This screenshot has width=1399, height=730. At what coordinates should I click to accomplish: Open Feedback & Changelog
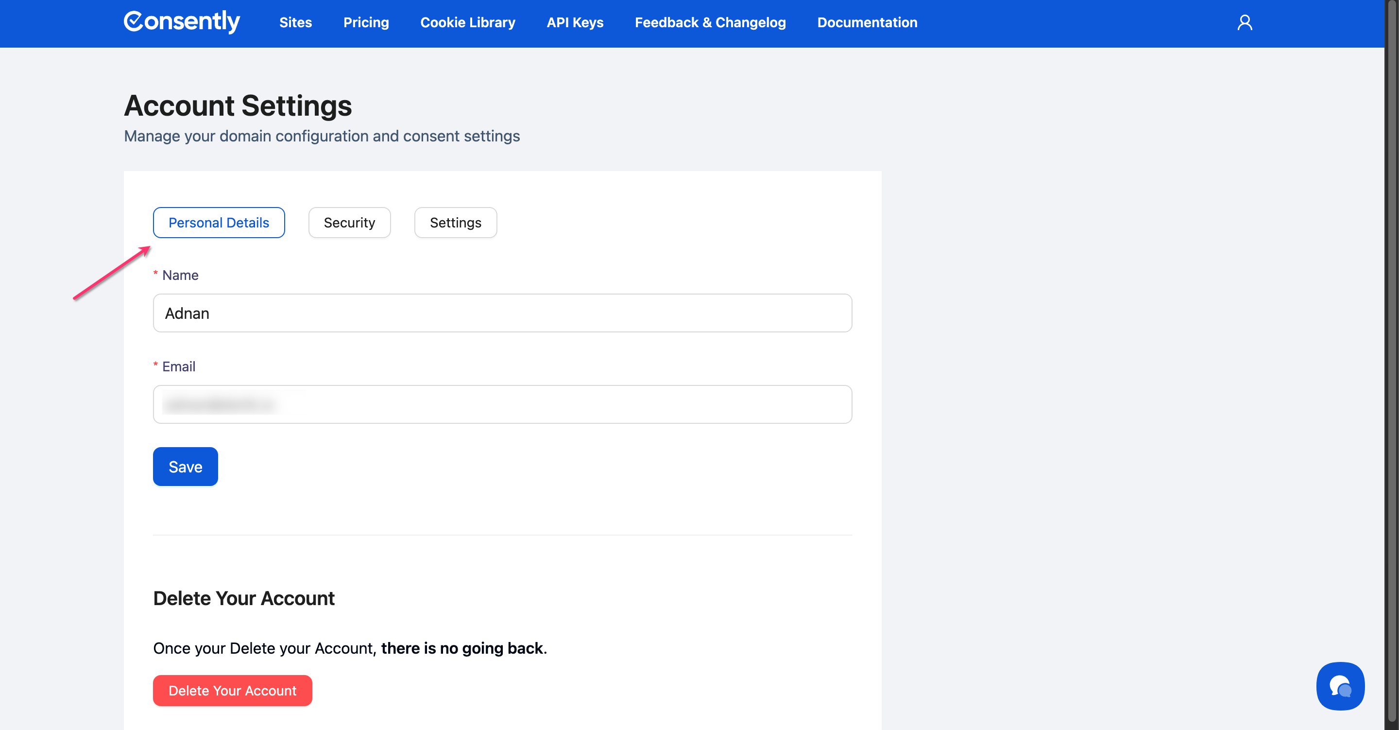tap(710, 23)
